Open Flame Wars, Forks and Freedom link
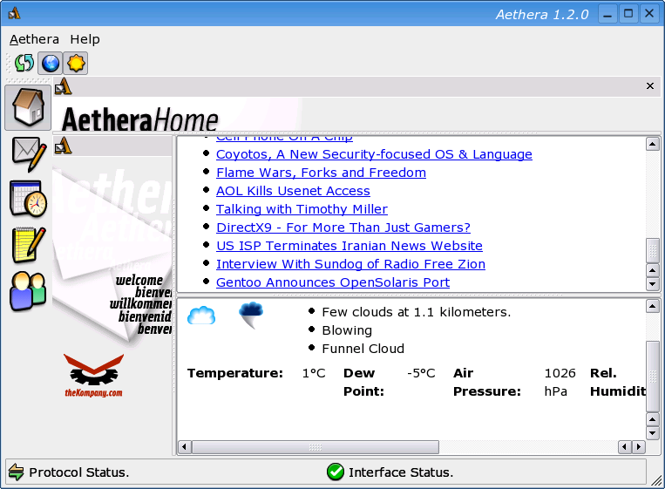 [x=321, y=173]
